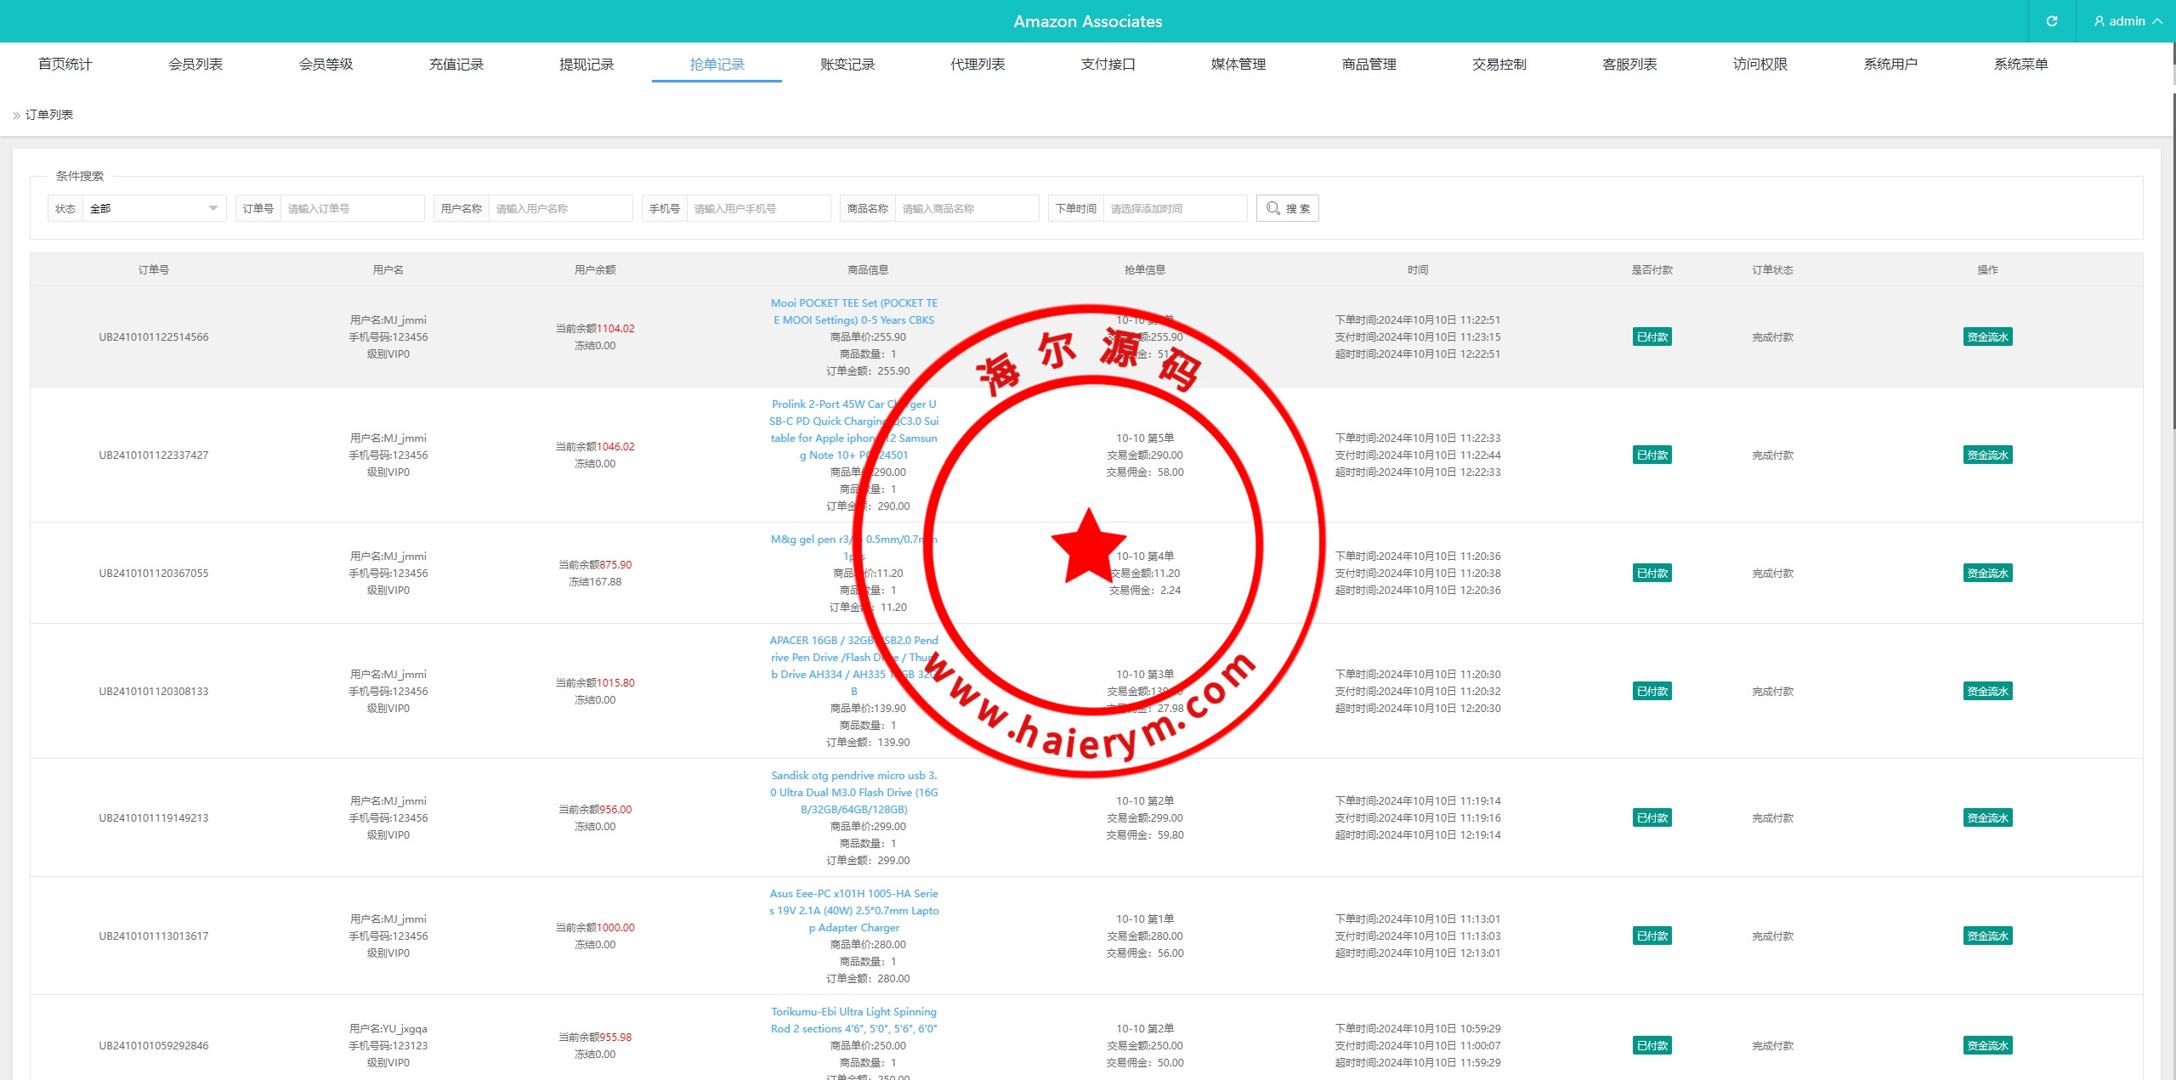Open 系统菜单 in navigation
The height and width of the screenshot is (1080, 2176).
click(2020, 65)
